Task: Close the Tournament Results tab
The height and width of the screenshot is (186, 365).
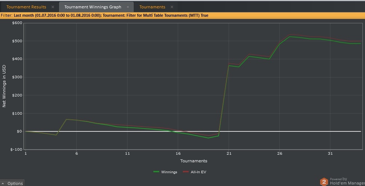Action: [52, 7]
